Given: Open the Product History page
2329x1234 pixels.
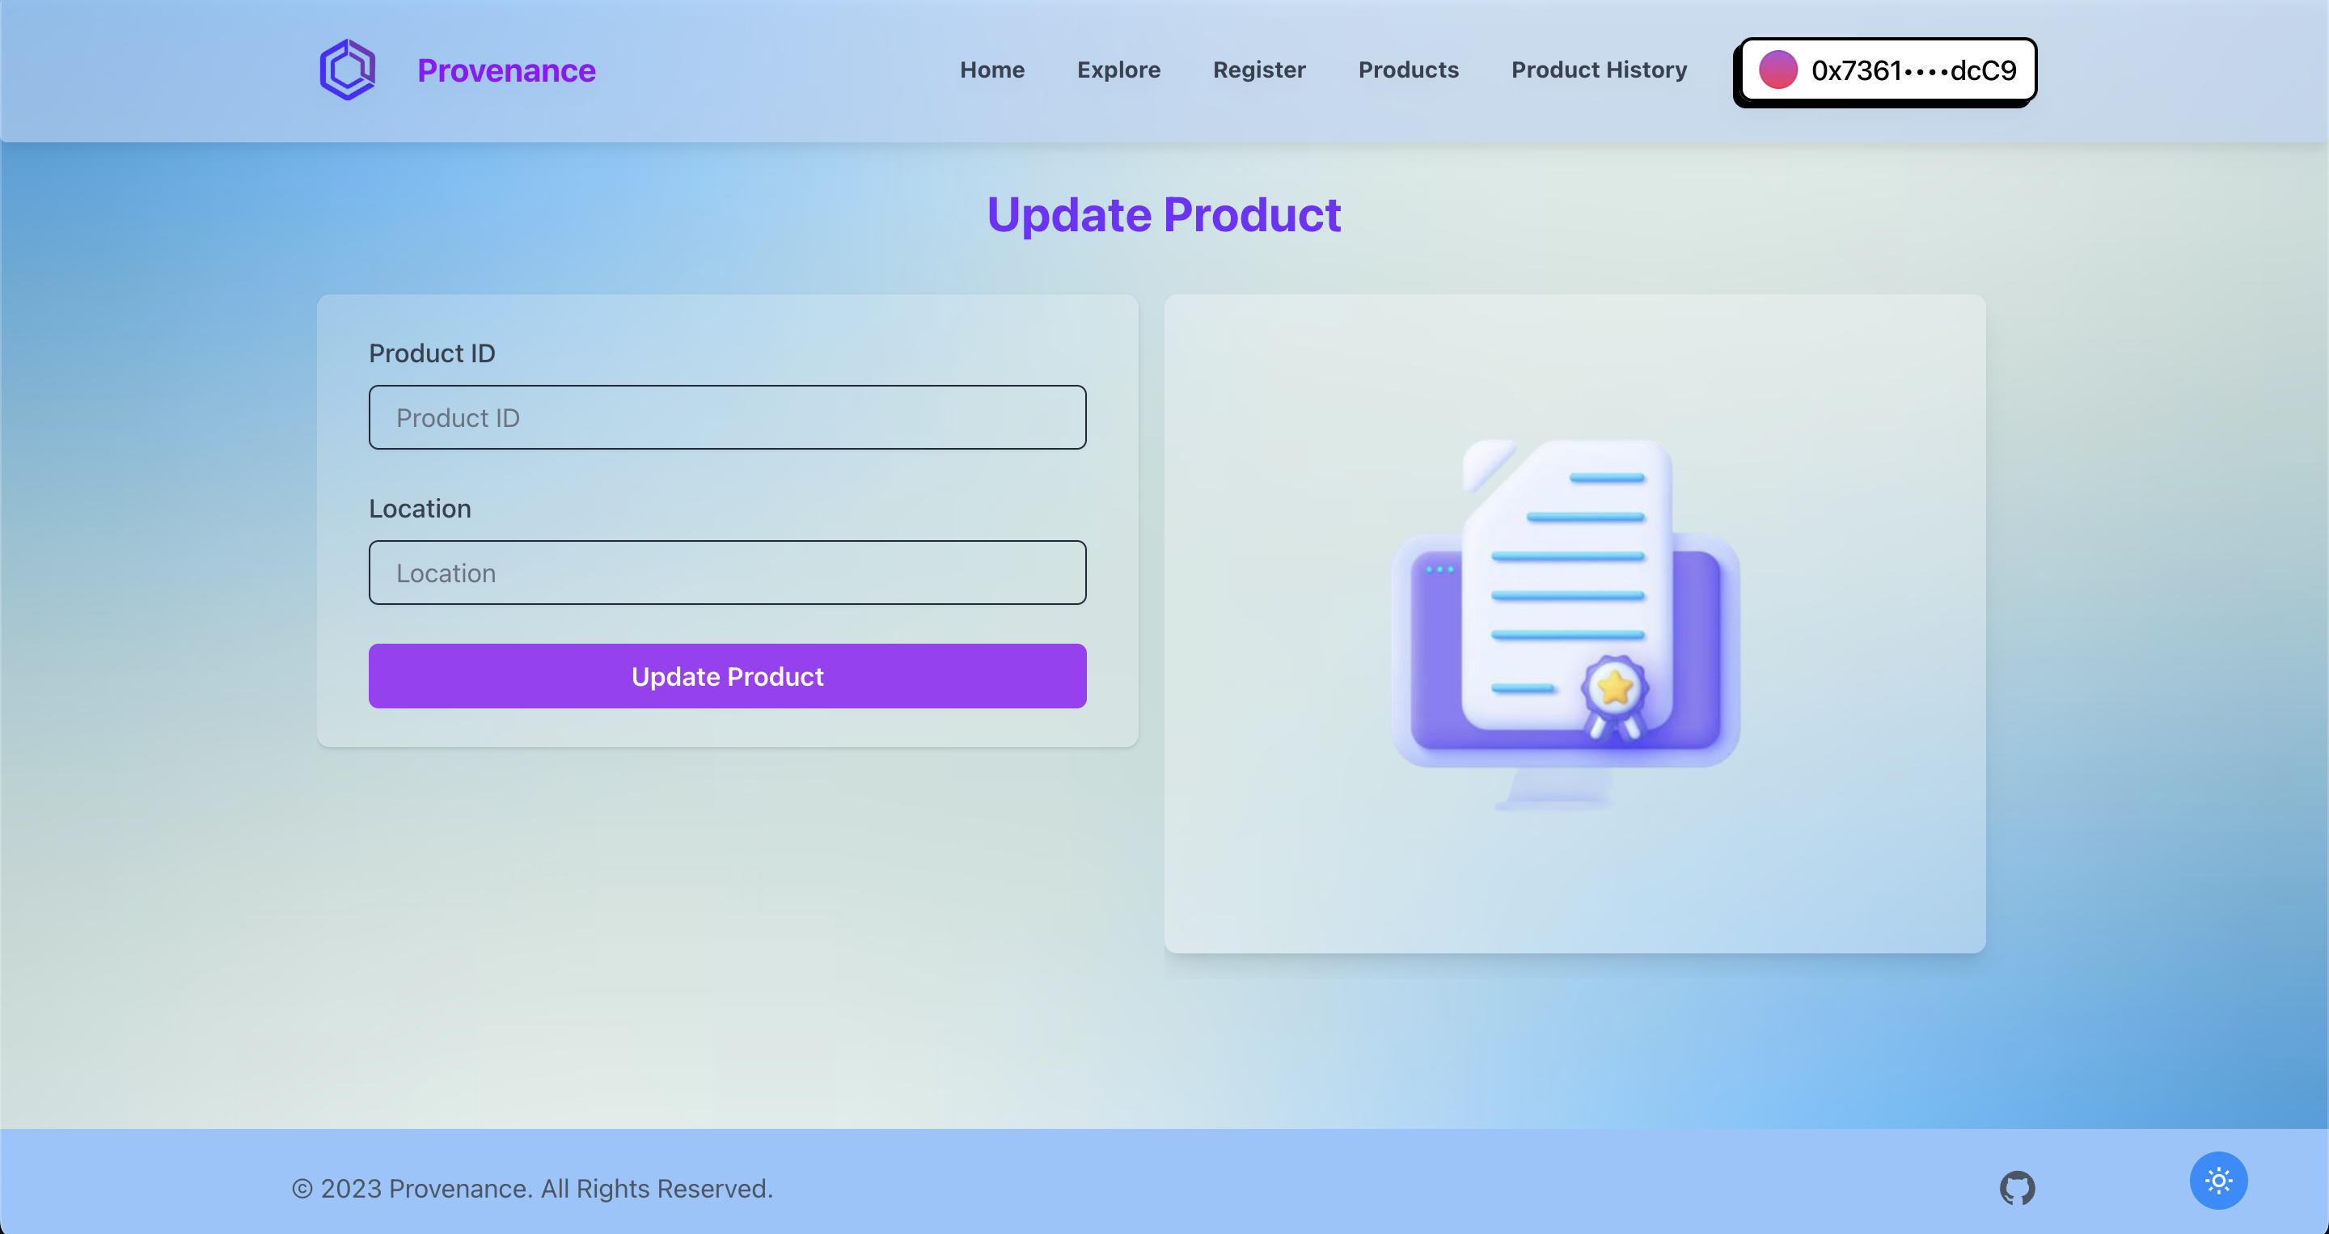Looking at the screenshot, I should (1599, 70).
